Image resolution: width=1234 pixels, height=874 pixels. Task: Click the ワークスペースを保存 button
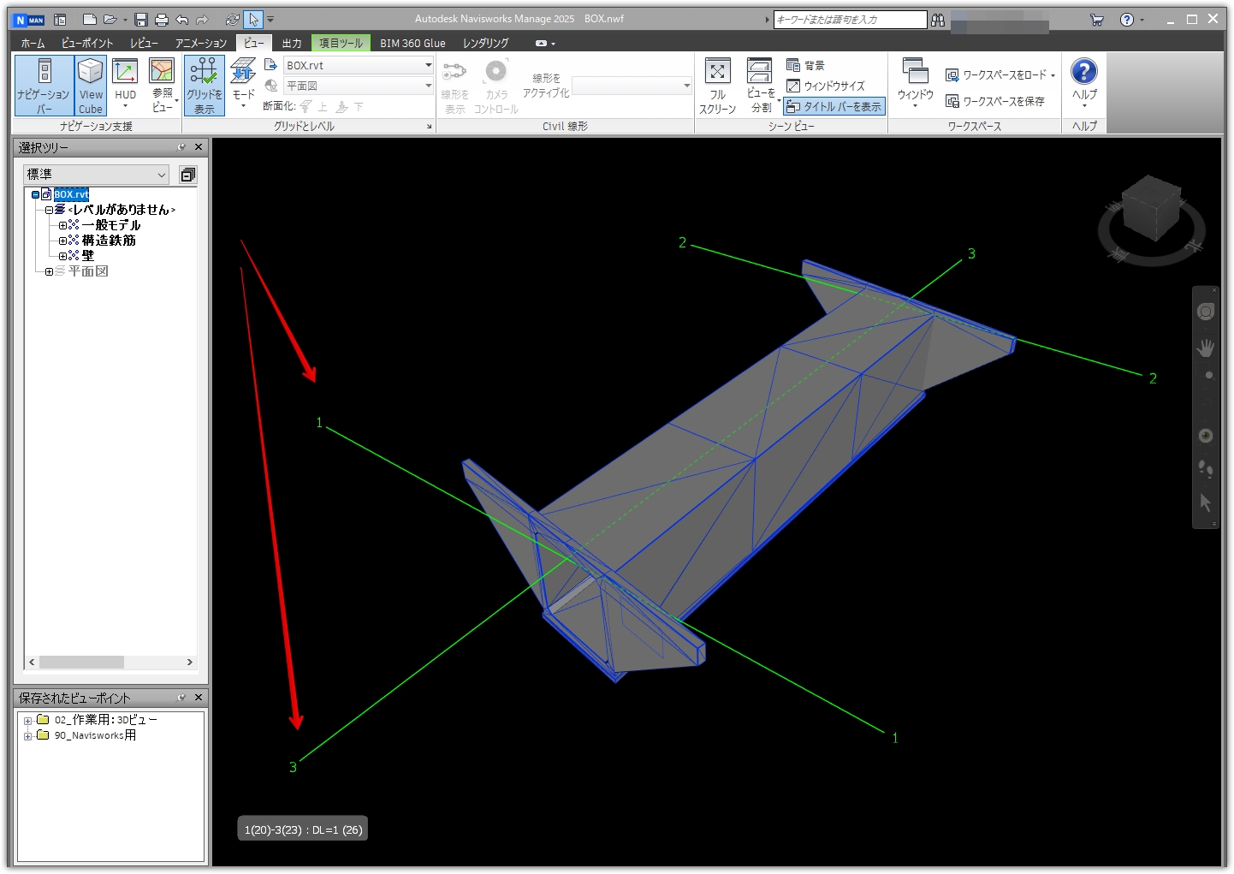pos(998,100)
